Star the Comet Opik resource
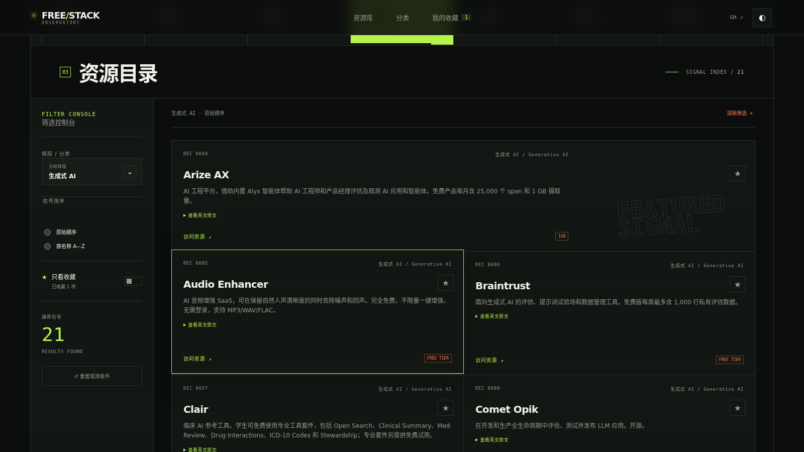The width and height of the screenshot is (804, 452). coord(737,408)
